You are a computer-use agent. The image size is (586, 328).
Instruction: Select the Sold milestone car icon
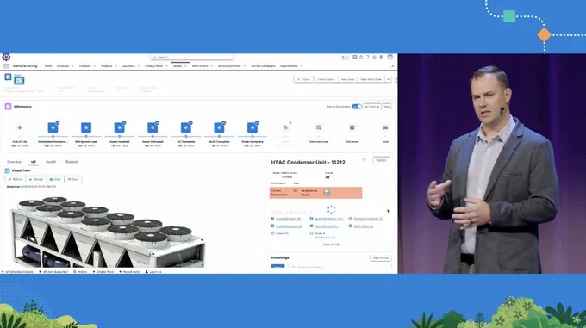coord(385,127)
